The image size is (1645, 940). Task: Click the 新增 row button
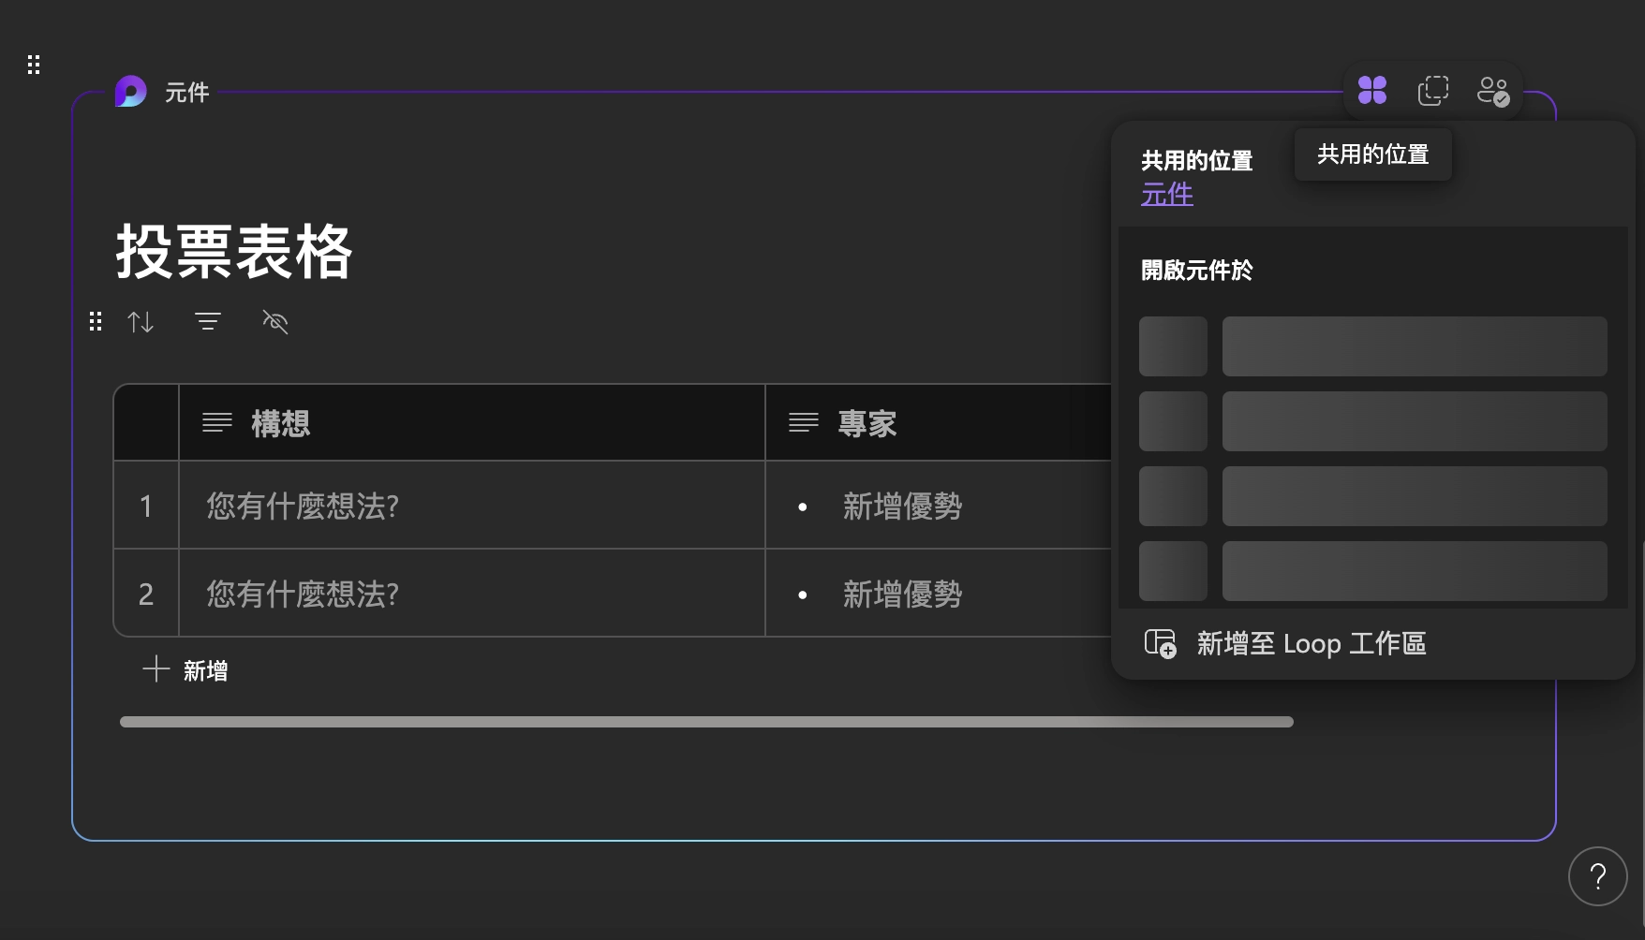tap(185, 669)
